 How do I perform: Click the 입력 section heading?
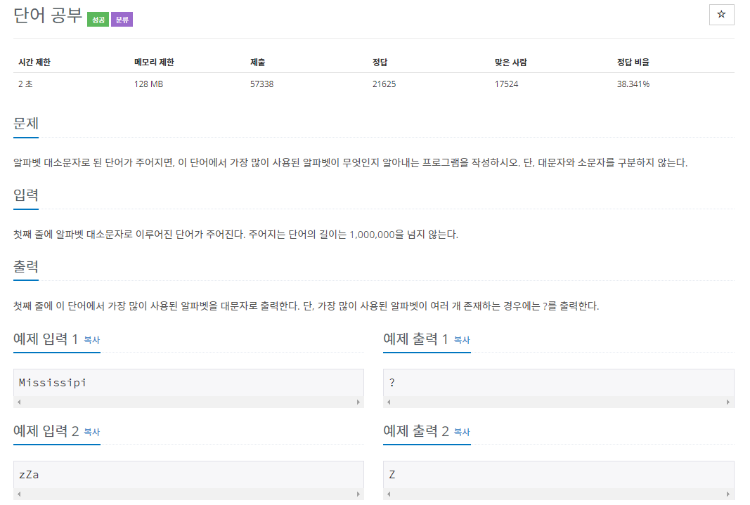tap(26, 195)
